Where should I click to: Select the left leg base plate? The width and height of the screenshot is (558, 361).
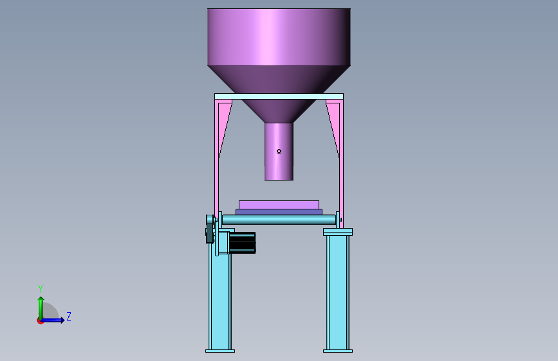point(220,351)
